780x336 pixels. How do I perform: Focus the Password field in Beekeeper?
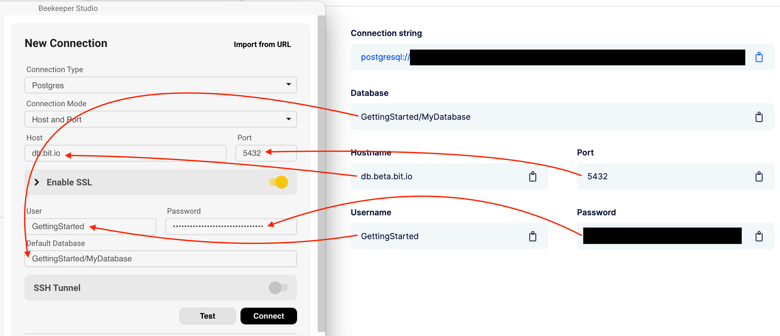click(231, 227)
